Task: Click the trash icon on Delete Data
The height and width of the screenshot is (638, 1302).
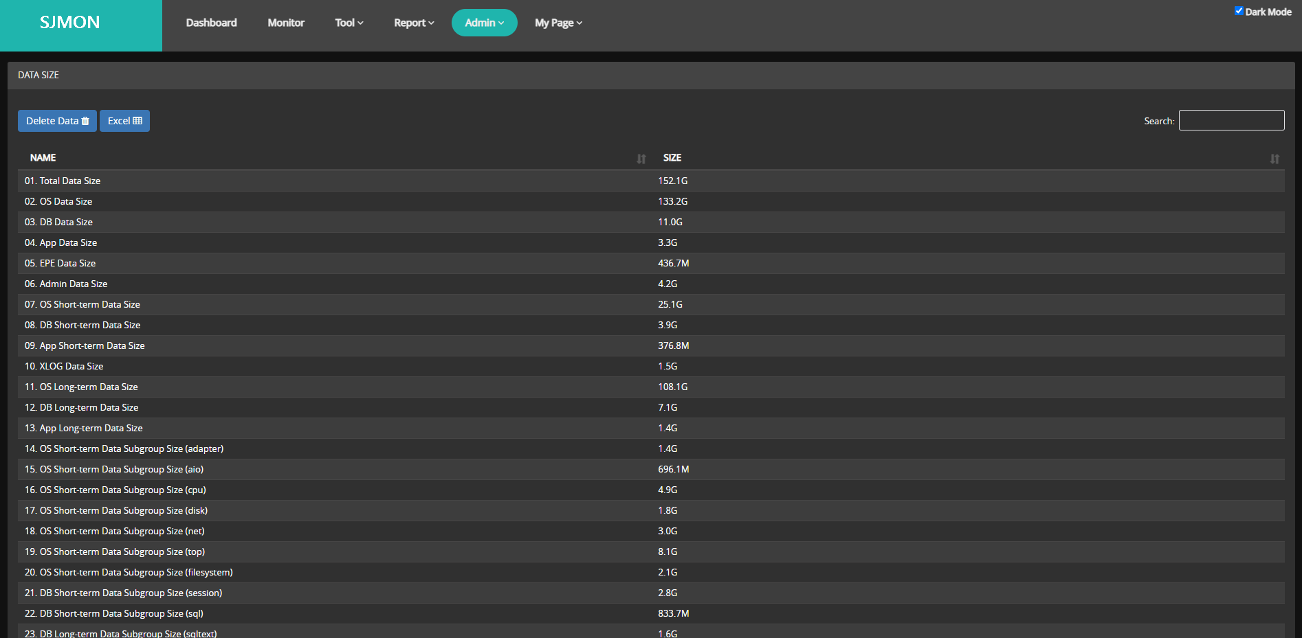Action: (85, 121)
